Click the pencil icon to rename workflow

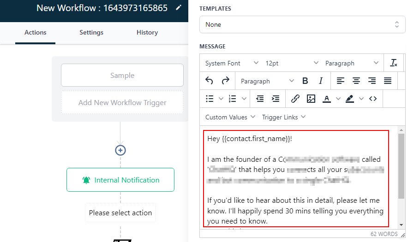tap(179, 8)
